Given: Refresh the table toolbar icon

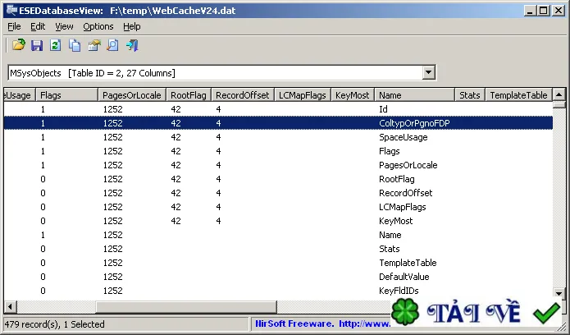Looking at the screenshot, I should (55, 45).
